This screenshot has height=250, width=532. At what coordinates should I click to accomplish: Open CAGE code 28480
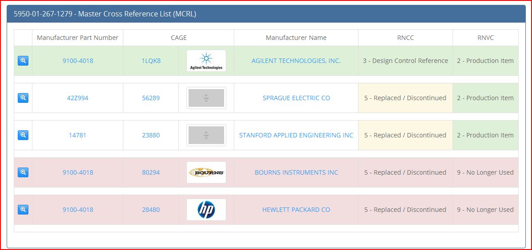click(x=151, y=210)
